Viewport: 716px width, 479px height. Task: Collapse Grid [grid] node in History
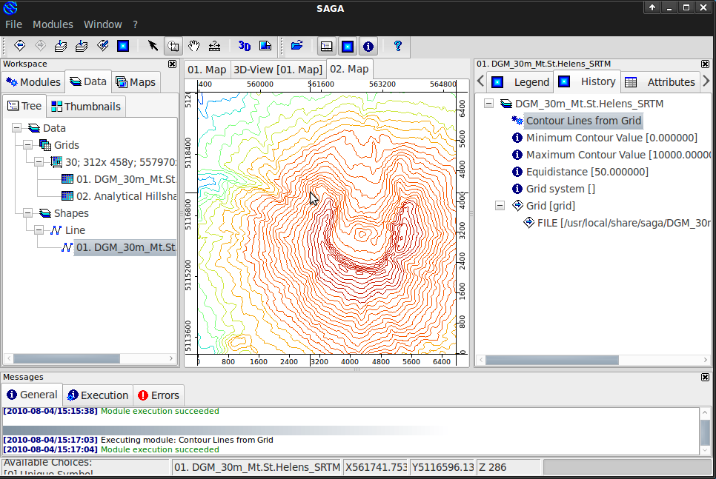click(x=500, y=206)
